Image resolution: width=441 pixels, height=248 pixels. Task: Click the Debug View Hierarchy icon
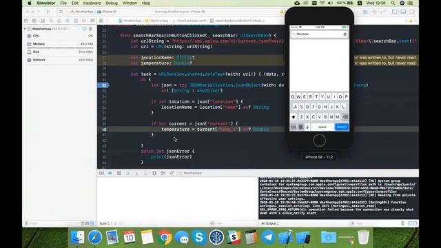pyautogui.click(x=154, y=173)
